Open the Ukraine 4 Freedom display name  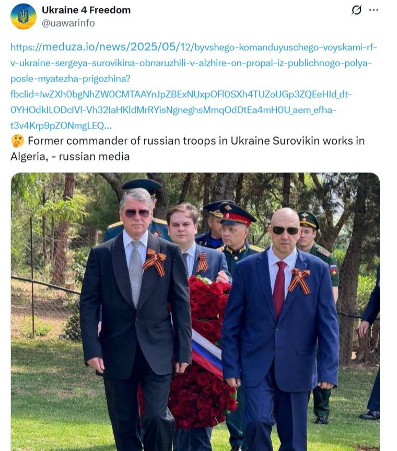tap(86, 10)
